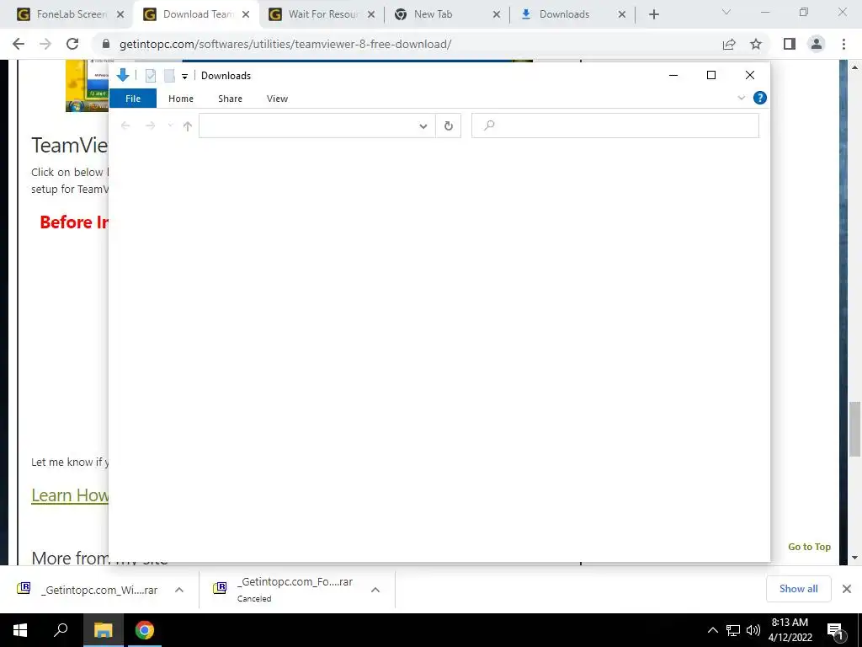Open volume speaker tray icon
The image size is (862, 647).
click(x=753, y=630)
